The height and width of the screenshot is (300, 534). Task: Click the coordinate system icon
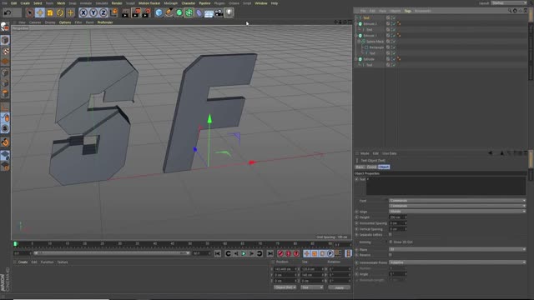[x=113, y=13]
